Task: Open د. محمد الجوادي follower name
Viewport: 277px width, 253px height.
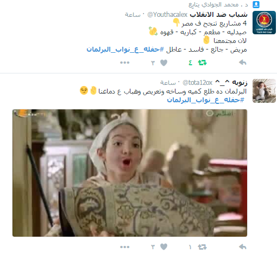Action: (x=218, y=5)
